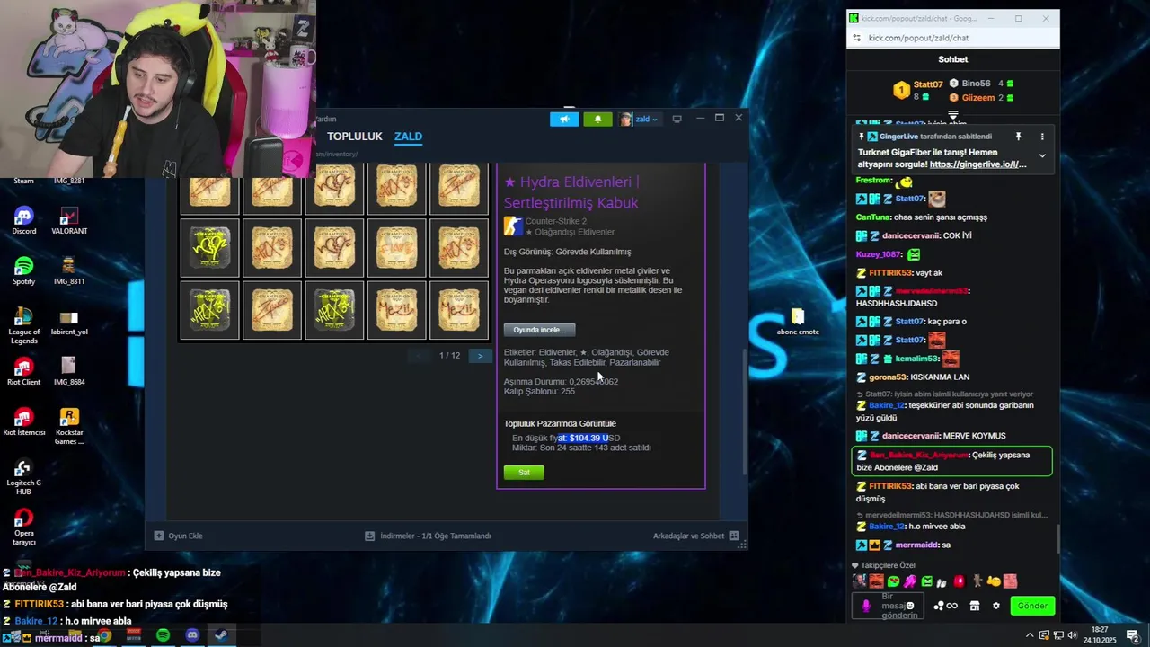Open the emoji picker in chat input

(x=910, y=606)
